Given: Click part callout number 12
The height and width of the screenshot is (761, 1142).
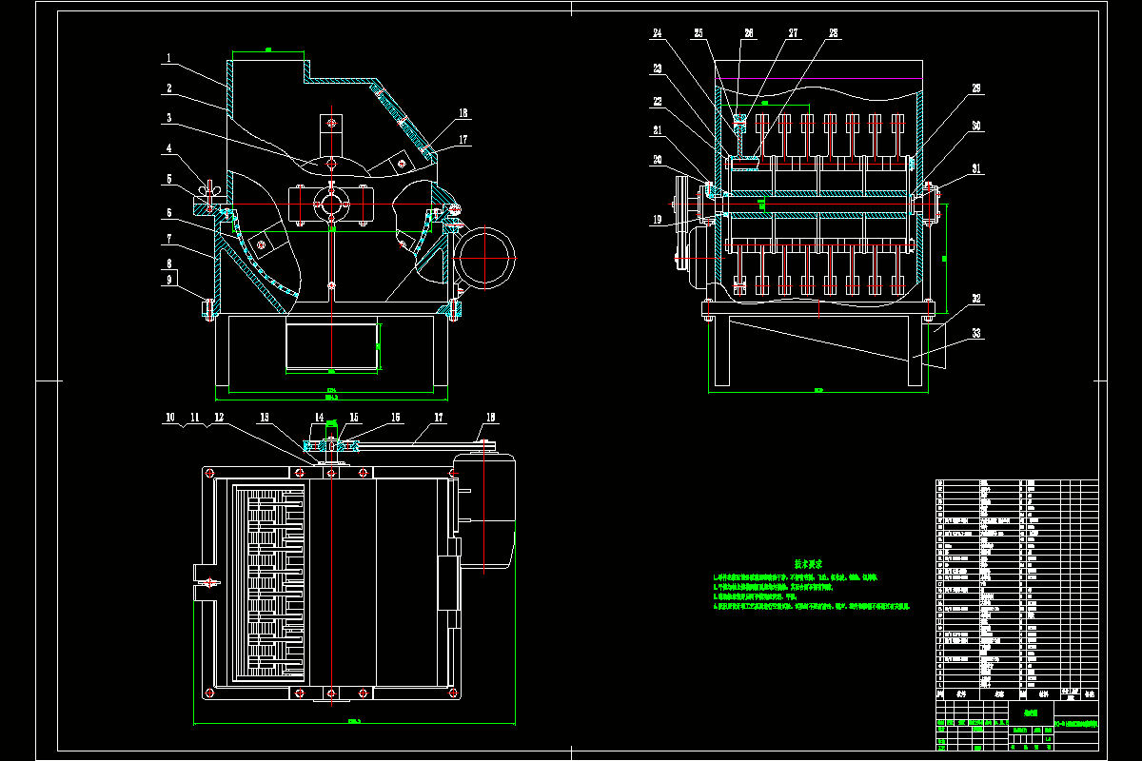Looking at the screenshot, I should click(x=219, y=418).
